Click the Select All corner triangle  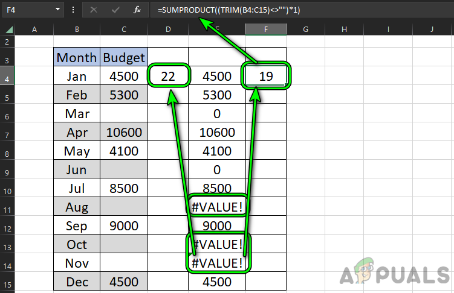(x=9, y=30)
